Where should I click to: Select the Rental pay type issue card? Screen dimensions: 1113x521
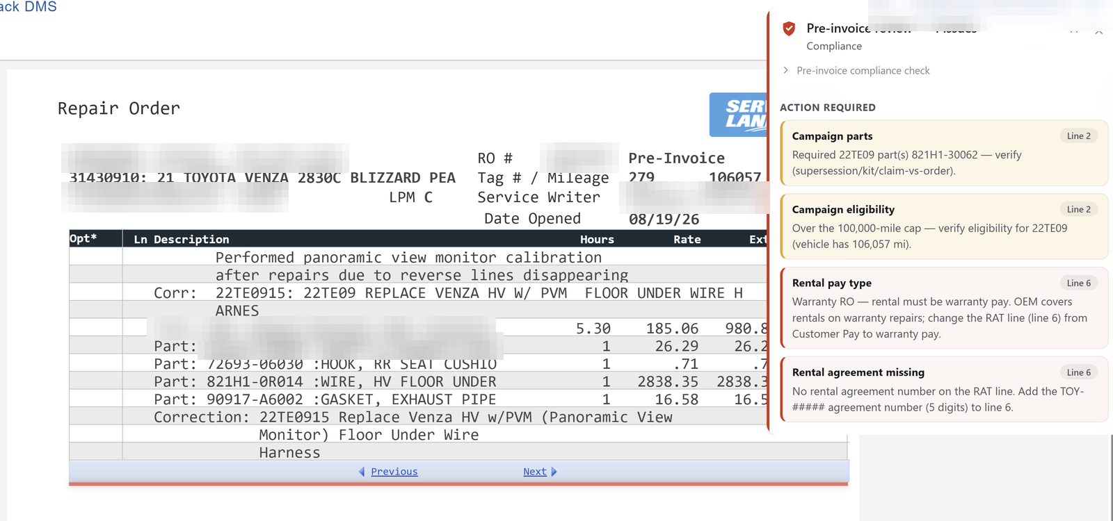944,308
